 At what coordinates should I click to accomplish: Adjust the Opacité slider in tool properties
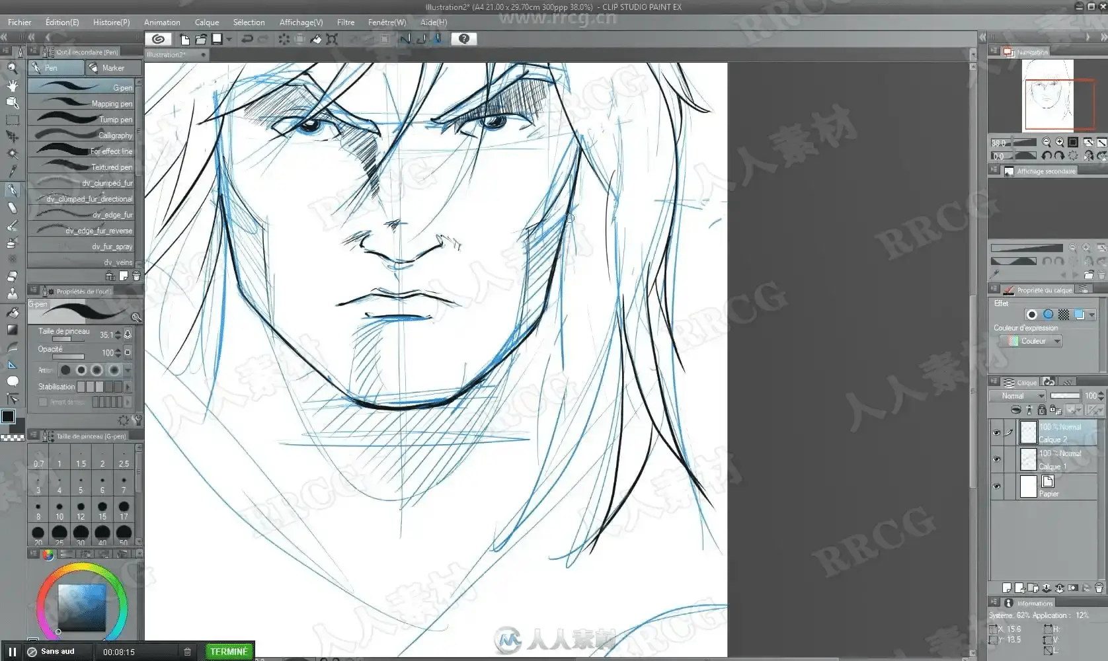[x=68, y=357]
